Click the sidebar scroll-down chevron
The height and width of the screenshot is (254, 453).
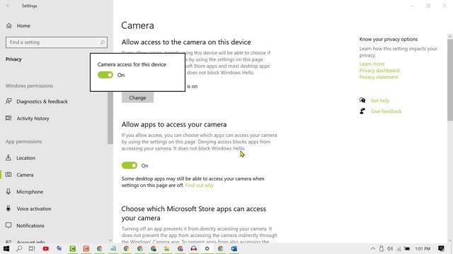110,240
